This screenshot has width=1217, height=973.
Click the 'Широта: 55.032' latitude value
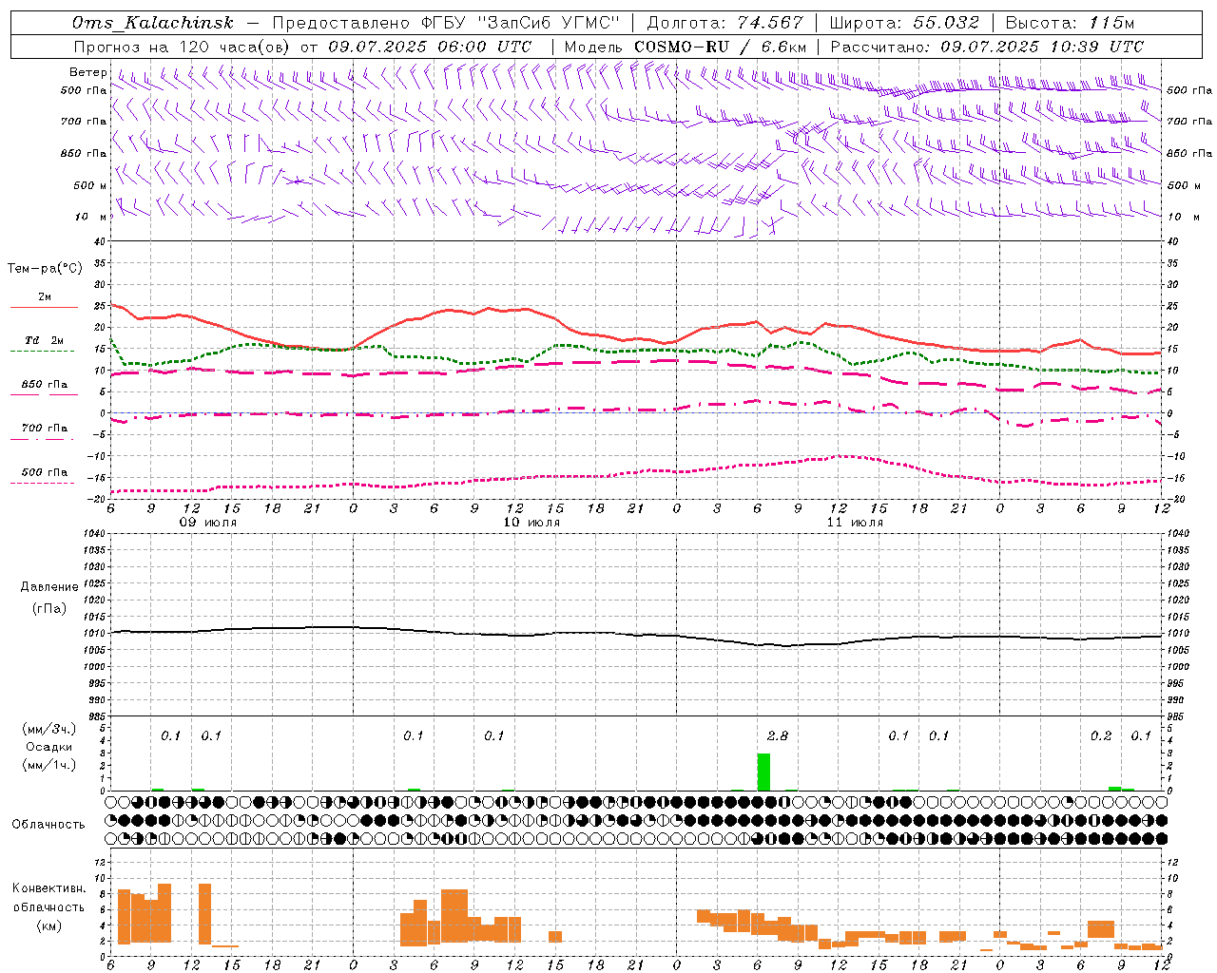pos(904,23)
